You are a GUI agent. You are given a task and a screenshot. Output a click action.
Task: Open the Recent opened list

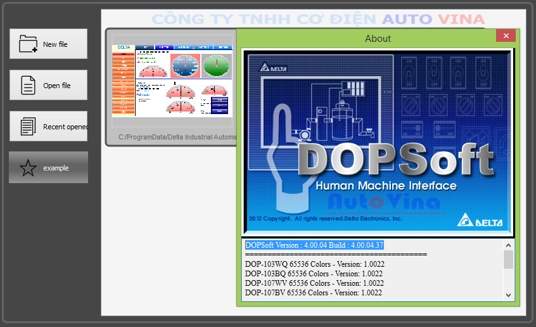point(48,126)
